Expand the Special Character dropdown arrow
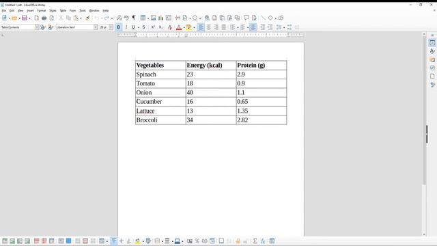 (200, 18)
